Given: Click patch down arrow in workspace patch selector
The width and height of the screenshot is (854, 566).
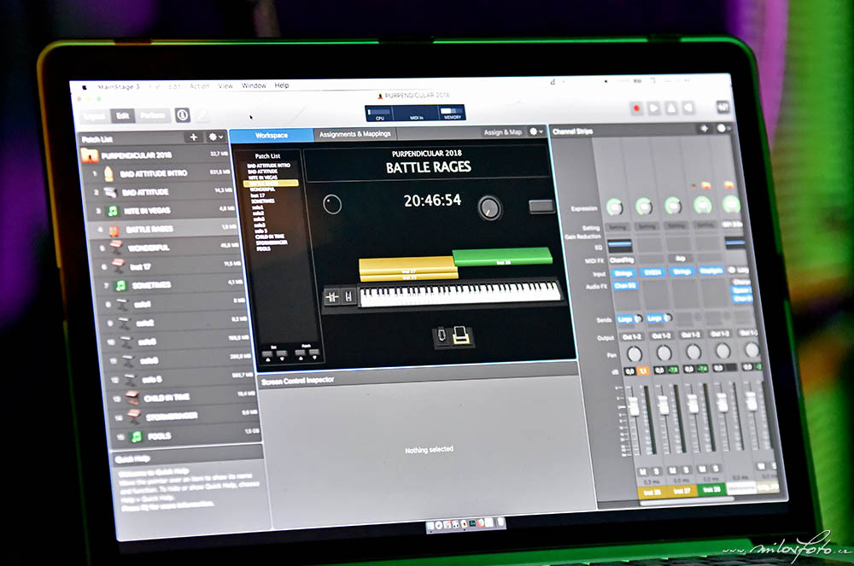Looking at the screenshot, I should pyautogui.click(x=314, y=353).
